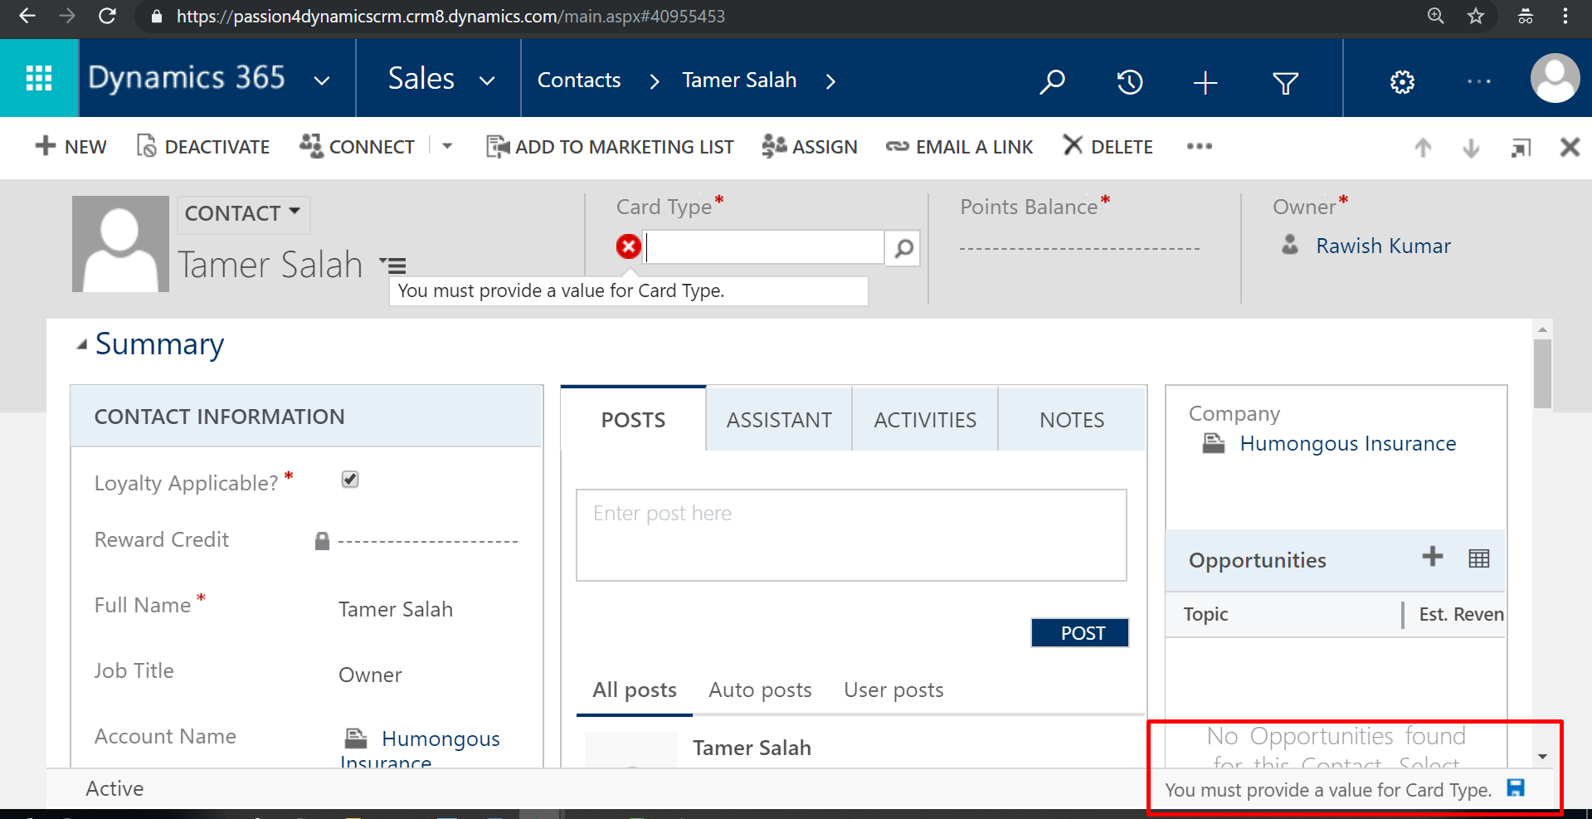Add a new opportunity with plus icon
Image resolution: width=1592 pixels, height=819 pixels.
tap(1432, 557)
